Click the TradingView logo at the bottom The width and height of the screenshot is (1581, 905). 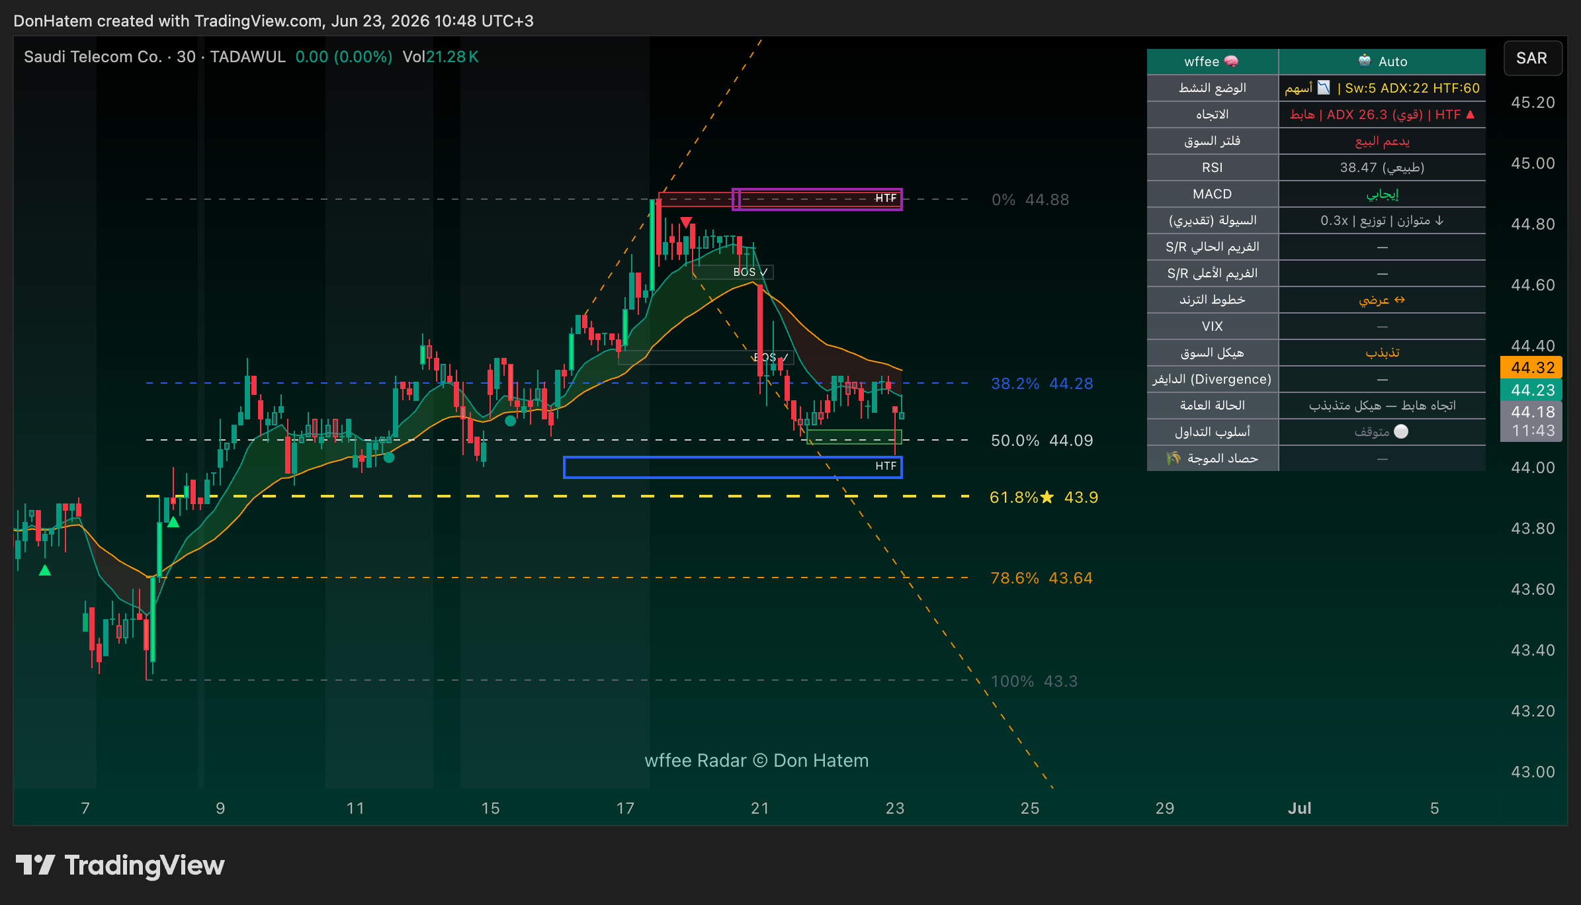[x=120, y=865]
